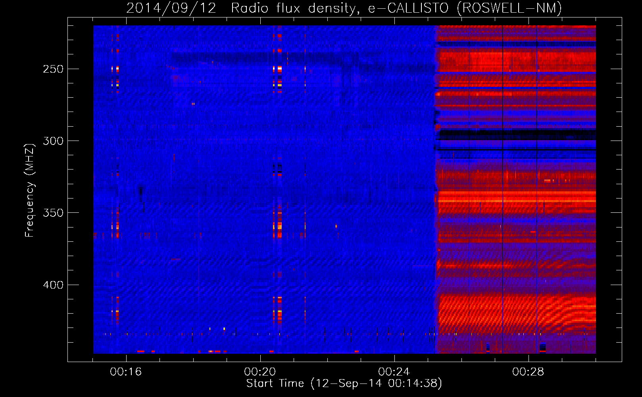This screenshot has width=642, height=397.
Task: Click the 'Start Time (12-Sep-14 00:14:38)' label
Action: [344, 384]
